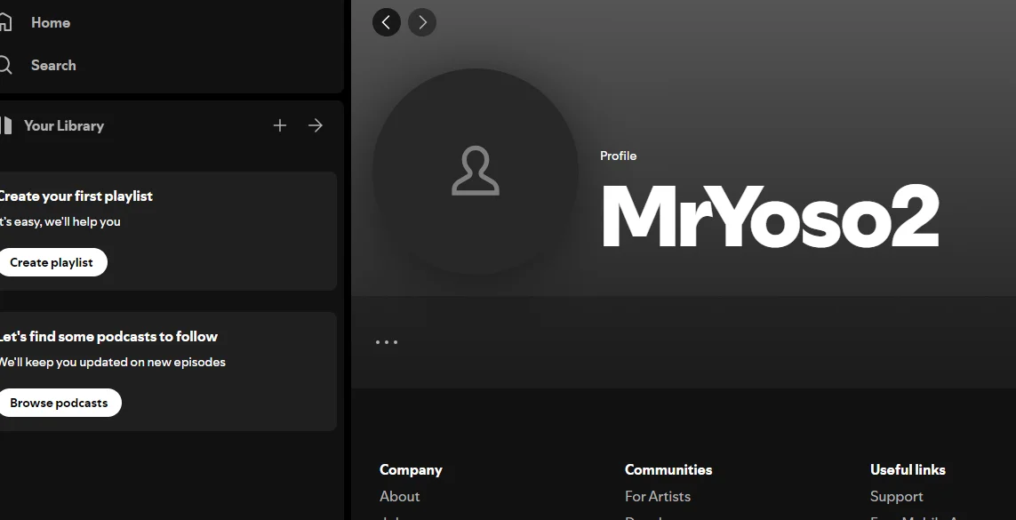Click the Your Library stack icon
Image resolution: width=1016 pixels, height=520 pixels.
(x=6, y=125)
